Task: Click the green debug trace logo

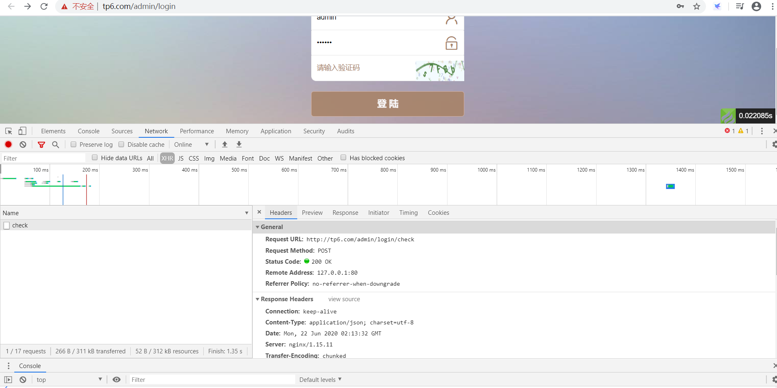Action: tap(728, 116)
